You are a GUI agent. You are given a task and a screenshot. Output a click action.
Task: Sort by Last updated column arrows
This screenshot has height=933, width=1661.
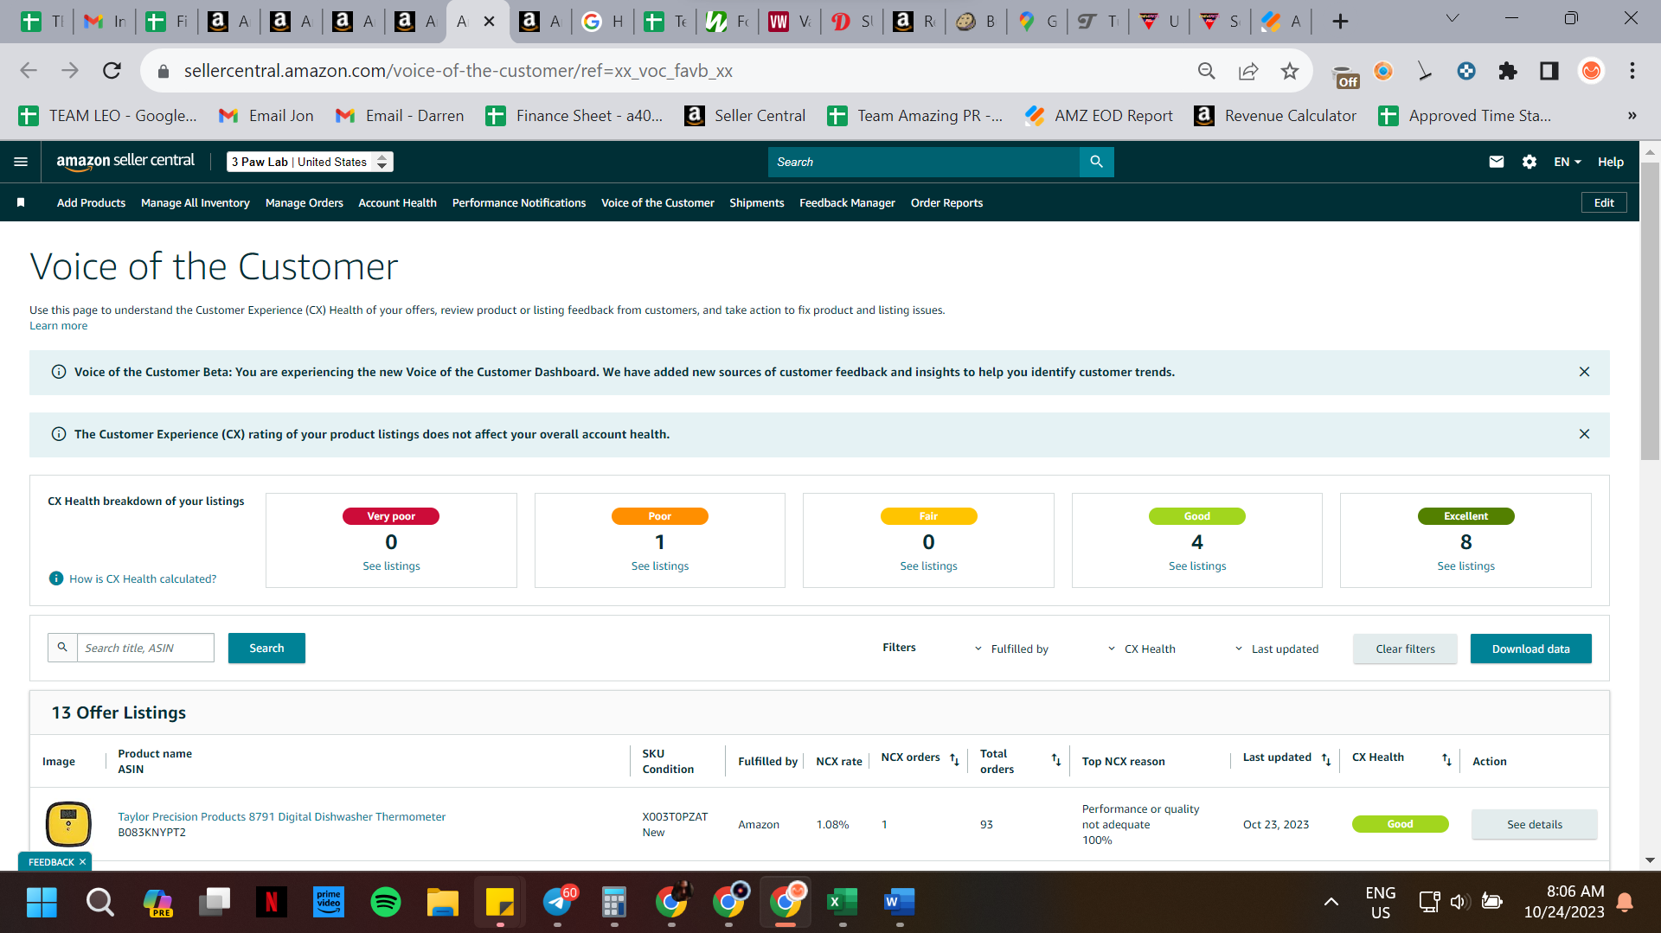point(1326,759)
